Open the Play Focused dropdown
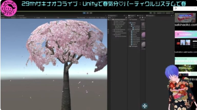The height and width of the screenshot is (110, 197). 82,18
